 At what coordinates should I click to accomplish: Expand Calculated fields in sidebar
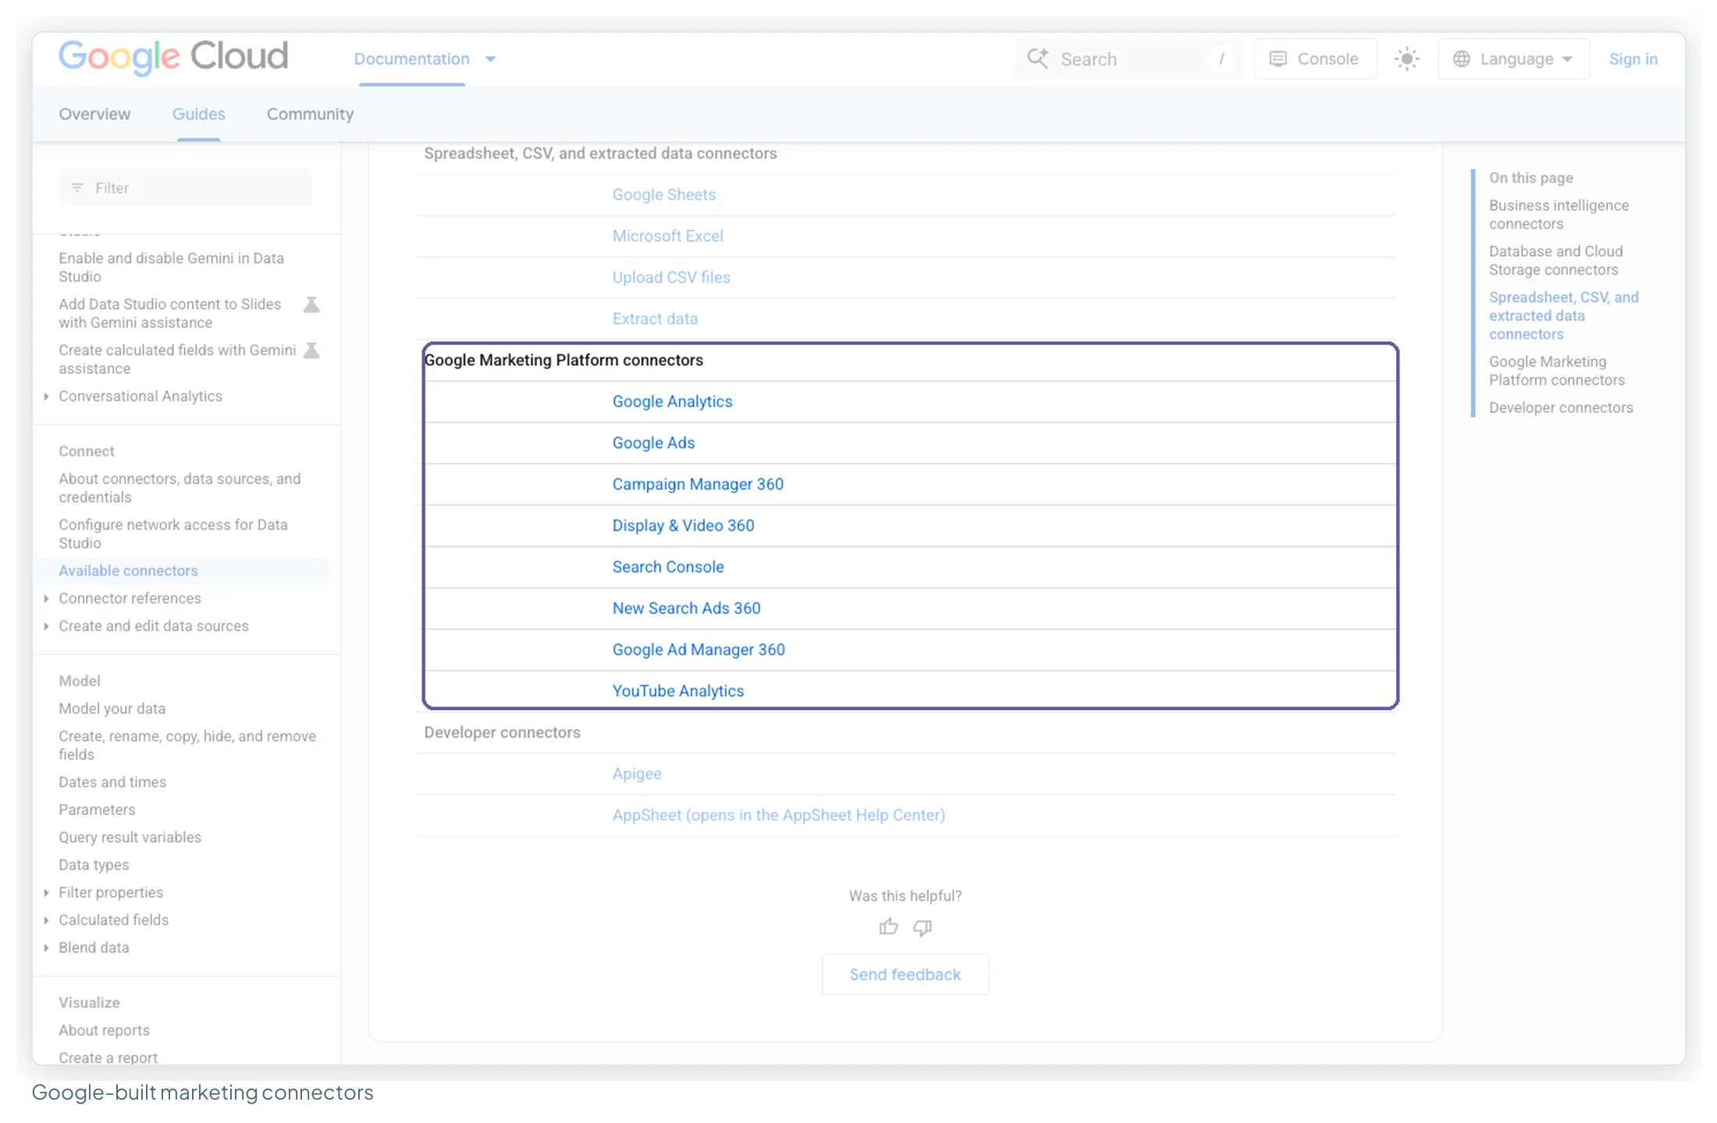click(46, 920)
